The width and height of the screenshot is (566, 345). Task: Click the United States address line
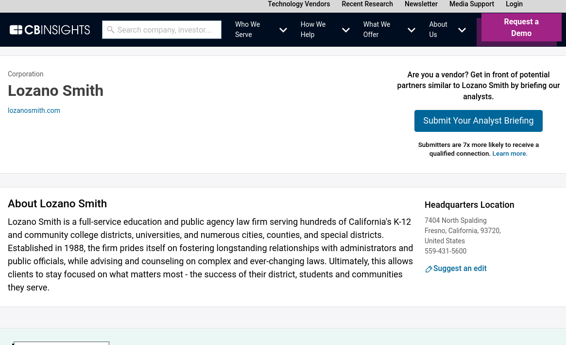[445, 241]
